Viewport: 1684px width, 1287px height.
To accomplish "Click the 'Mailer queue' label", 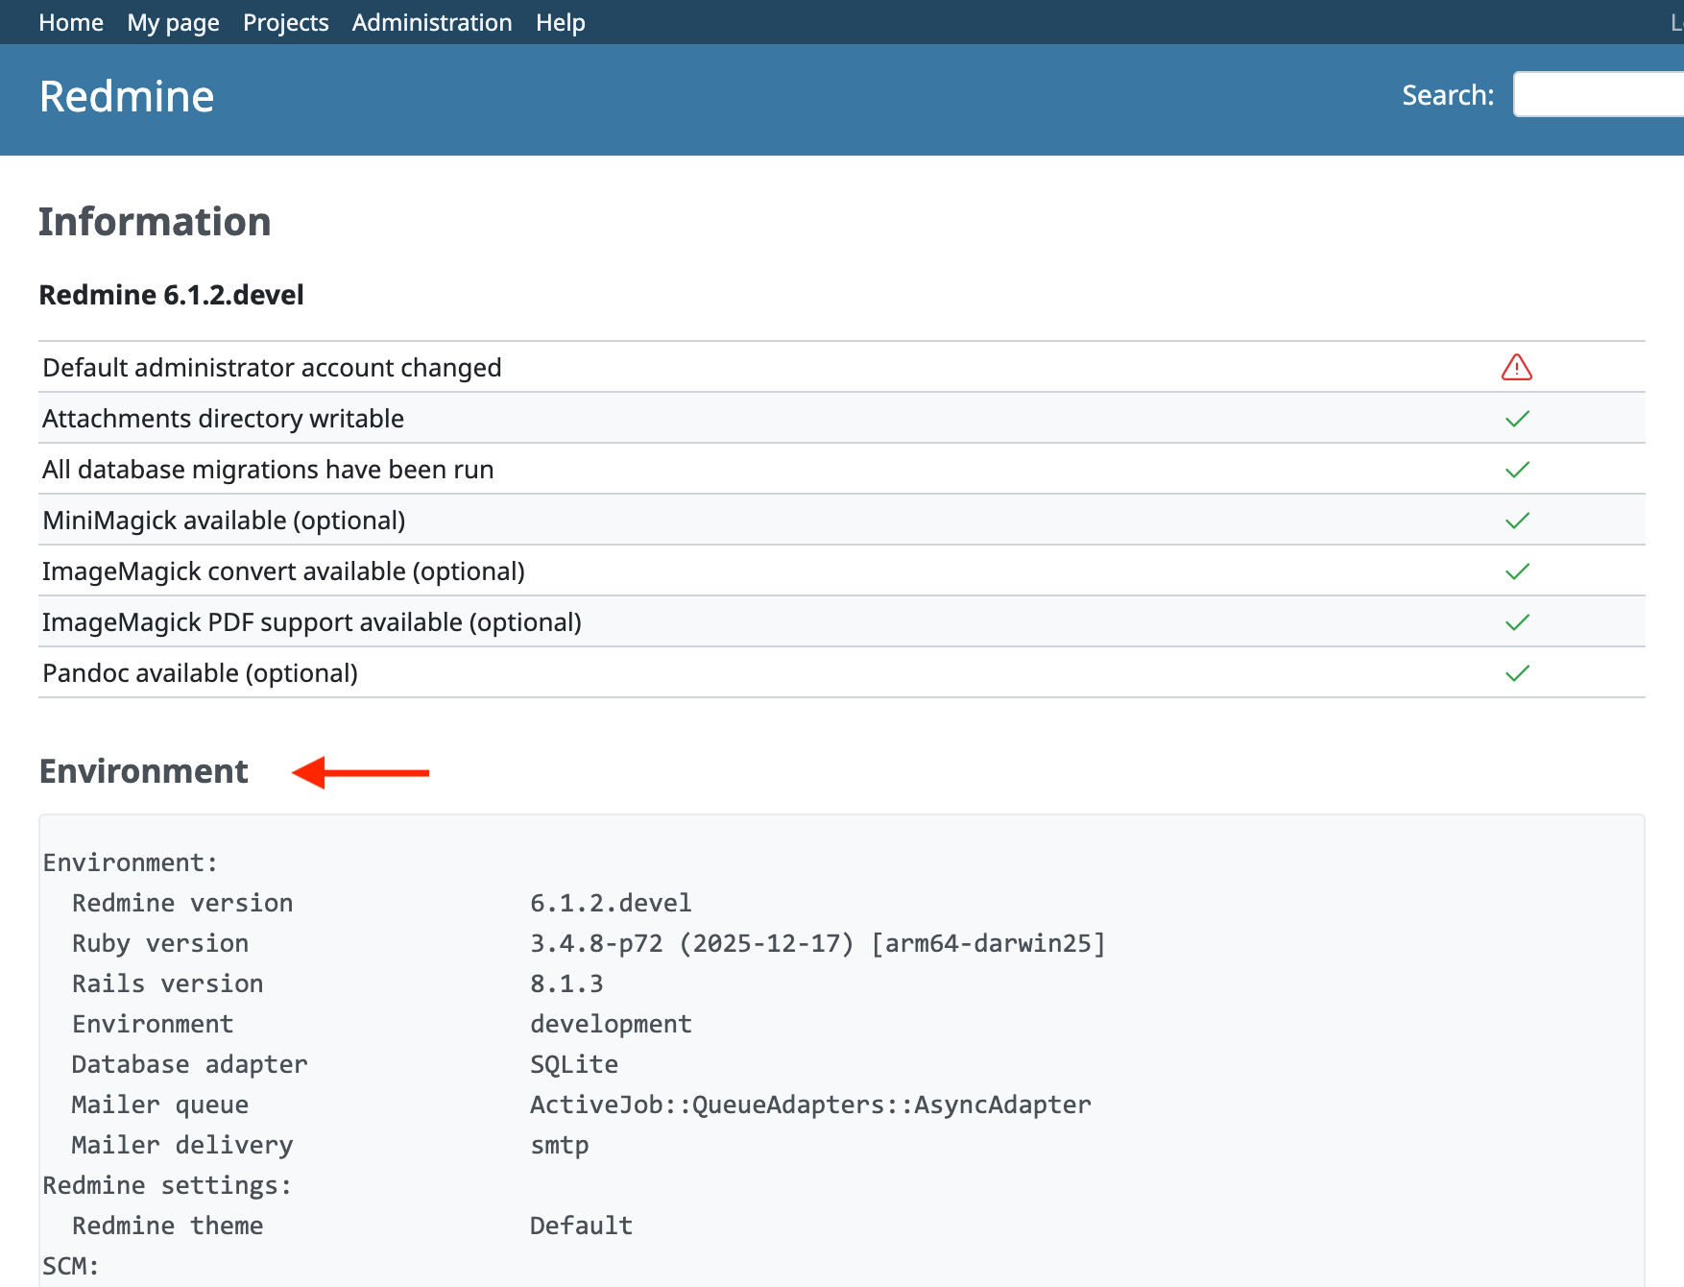I will click(160, 1105).
